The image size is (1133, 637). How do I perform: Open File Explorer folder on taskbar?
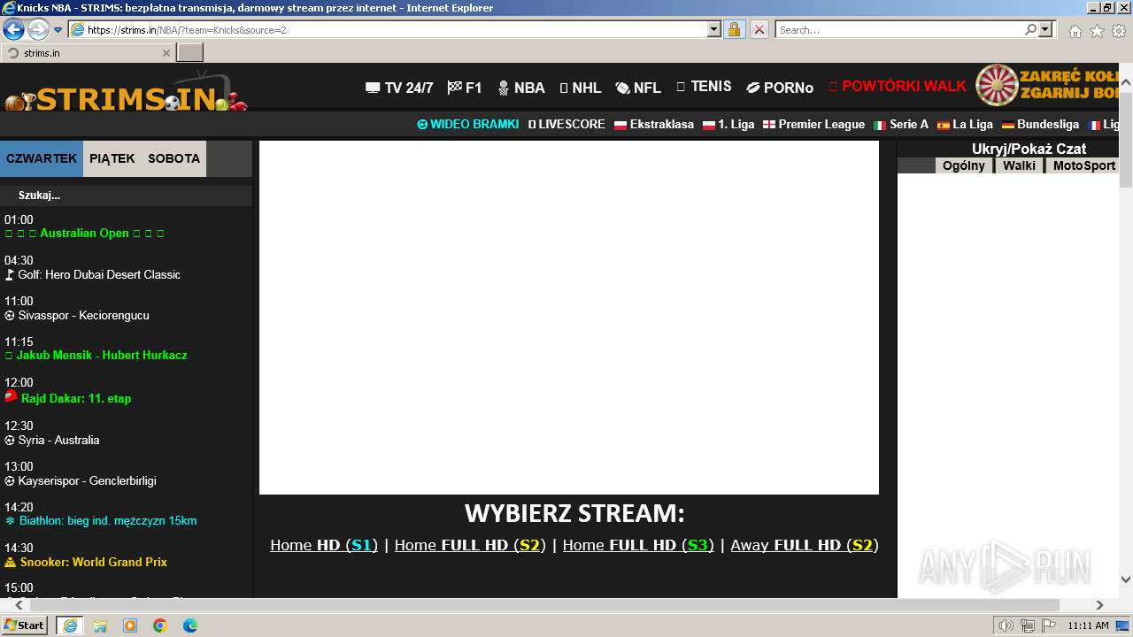[x=100, y=625]
